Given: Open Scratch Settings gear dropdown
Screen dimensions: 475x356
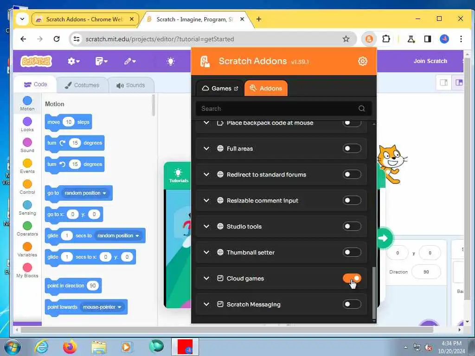Looking at the screenshot, I should click(x=73, y=61).
